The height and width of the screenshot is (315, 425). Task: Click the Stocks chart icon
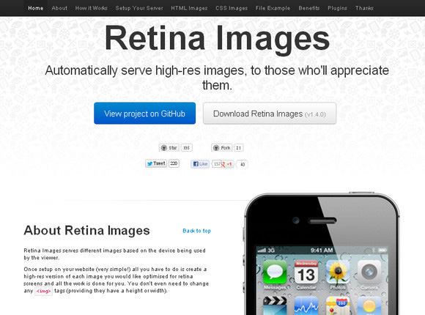[306, 305]
